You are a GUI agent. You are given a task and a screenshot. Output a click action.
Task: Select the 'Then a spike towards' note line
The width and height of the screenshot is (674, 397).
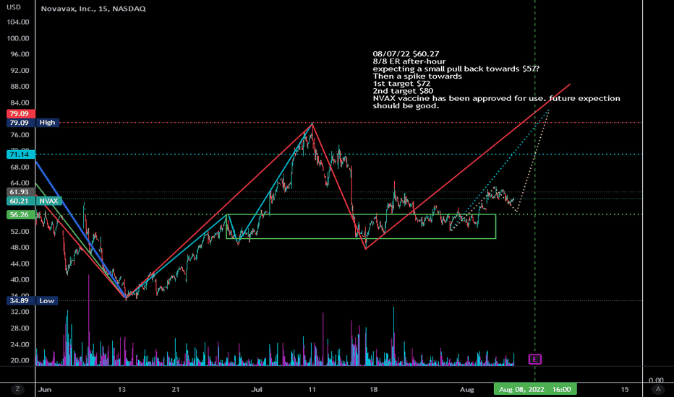417,77
